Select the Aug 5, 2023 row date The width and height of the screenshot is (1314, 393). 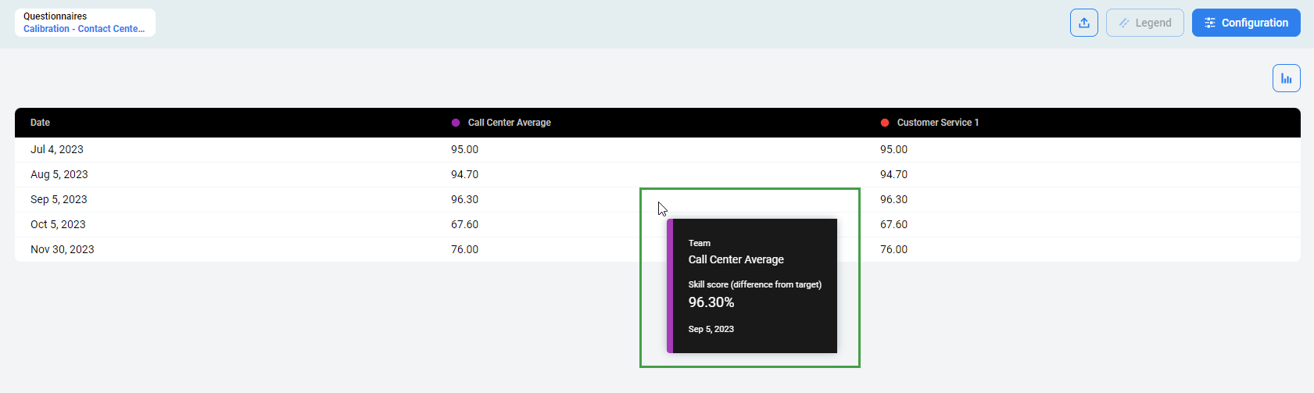(59, 174)
